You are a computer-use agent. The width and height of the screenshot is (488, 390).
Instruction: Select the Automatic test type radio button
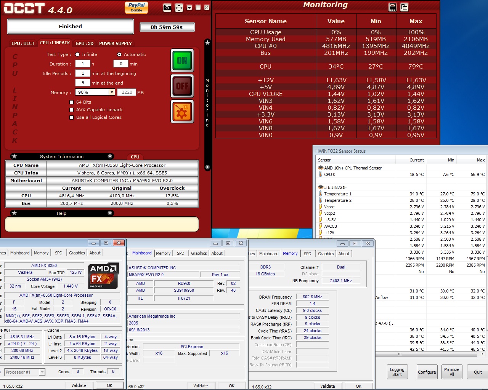point(119,54)
